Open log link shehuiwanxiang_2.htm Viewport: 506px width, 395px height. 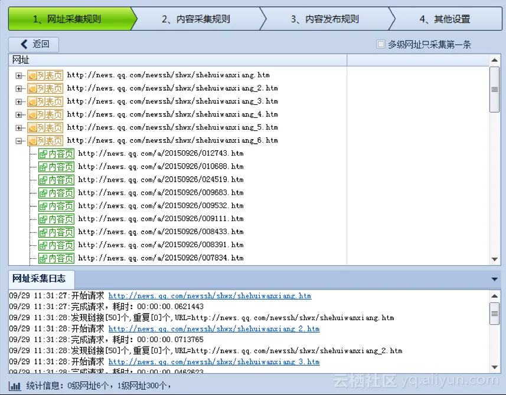tap(214, 329)
